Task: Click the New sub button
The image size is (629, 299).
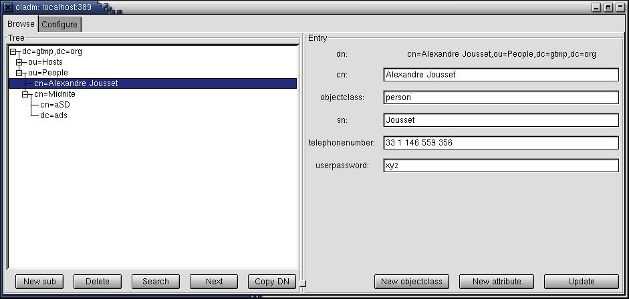Action: (x=39, y=282)
